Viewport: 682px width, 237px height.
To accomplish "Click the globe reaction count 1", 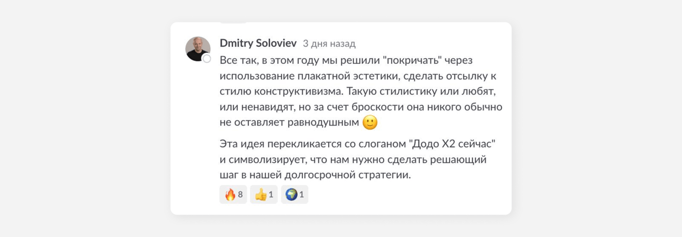I will [302, 194].
